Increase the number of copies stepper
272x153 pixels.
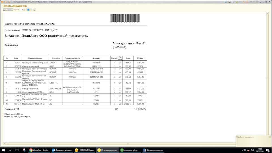pyautogui.click(x=24, y=9)
